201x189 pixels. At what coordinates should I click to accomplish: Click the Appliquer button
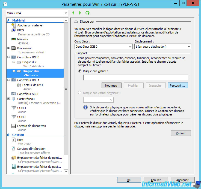[182, 180]
